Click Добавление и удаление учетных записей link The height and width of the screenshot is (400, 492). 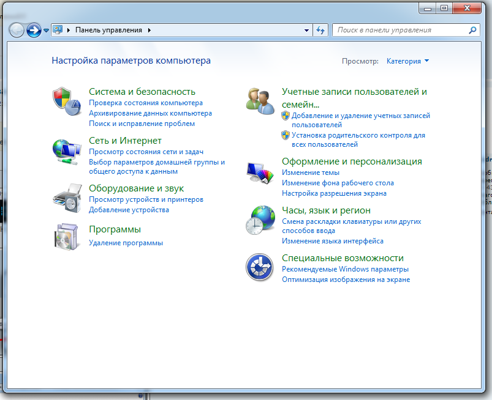point(361,120)
